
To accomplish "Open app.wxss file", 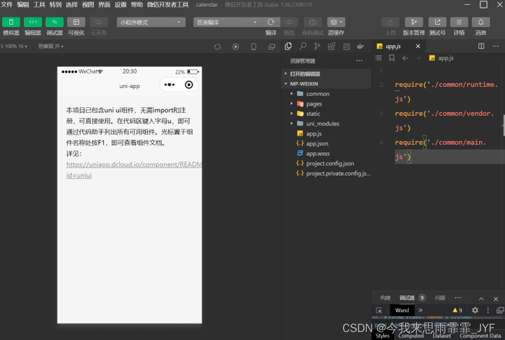I will tap(326, 153).
